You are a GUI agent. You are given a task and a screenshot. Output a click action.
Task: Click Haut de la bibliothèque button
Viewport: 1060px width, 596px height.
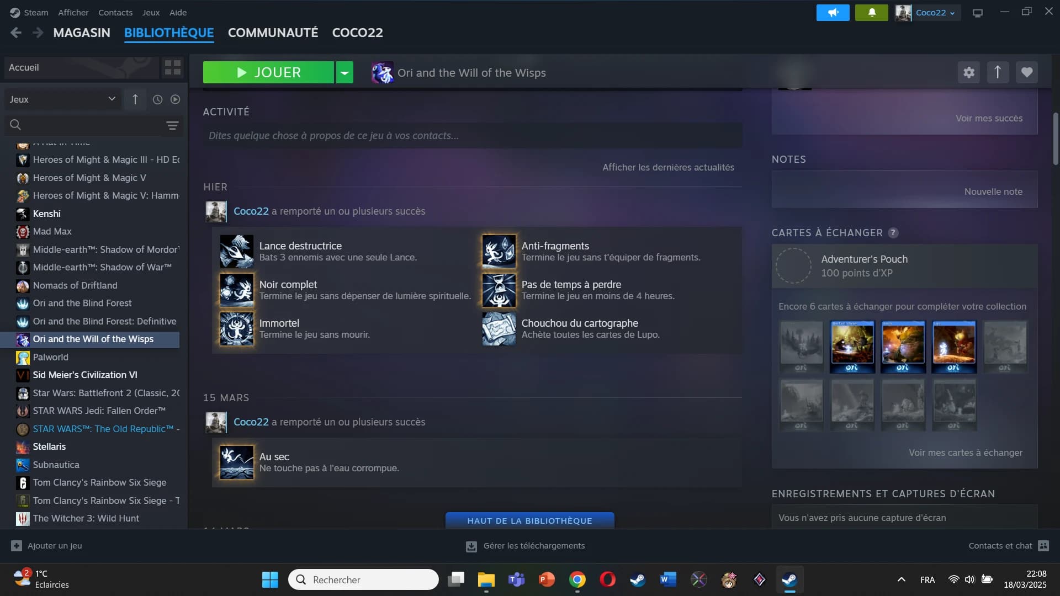[x=529, y=520]
